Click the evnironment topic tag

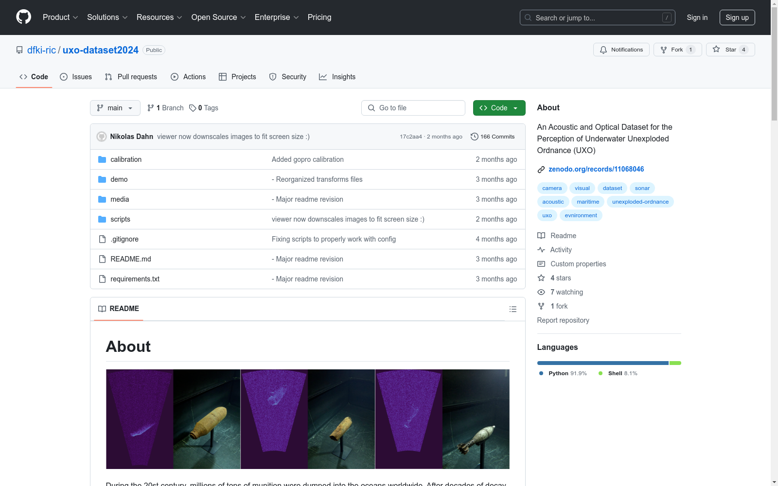pos(581,215)
